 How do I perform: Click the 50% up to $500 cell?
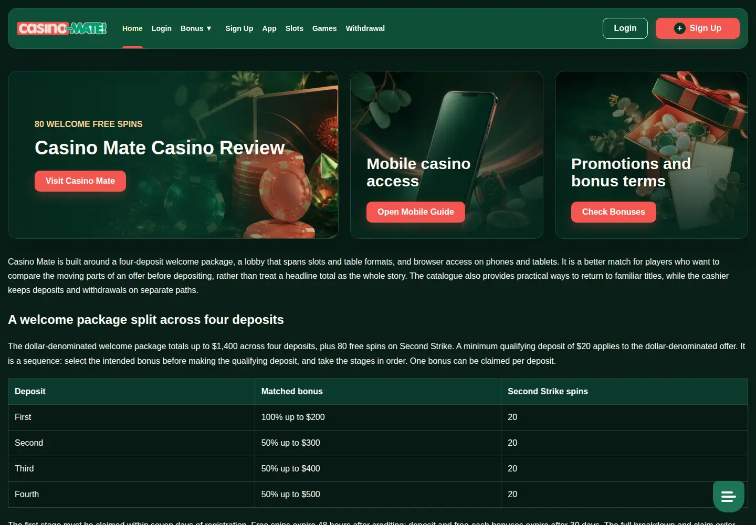pos(378,495)
